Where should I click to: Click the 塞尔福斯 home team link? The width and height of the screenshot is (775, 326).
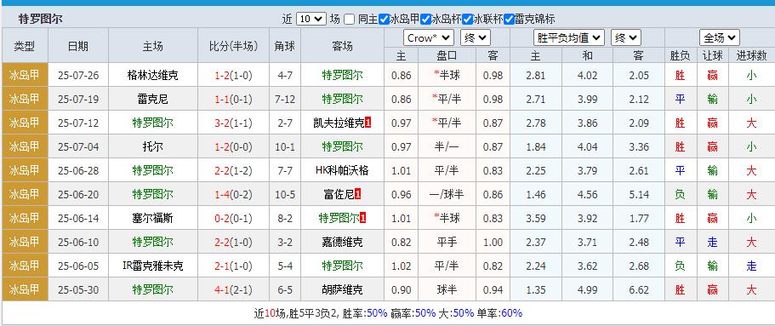153,218
